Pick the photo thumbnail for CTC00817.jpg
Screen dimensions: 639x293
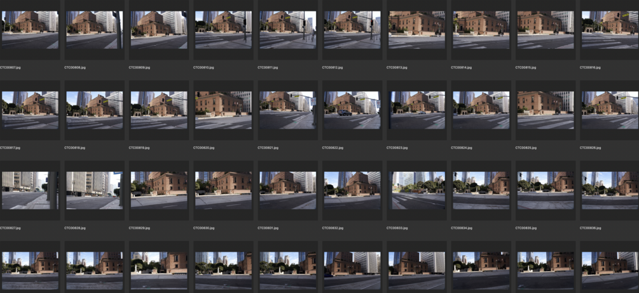[x=30, y=110]
